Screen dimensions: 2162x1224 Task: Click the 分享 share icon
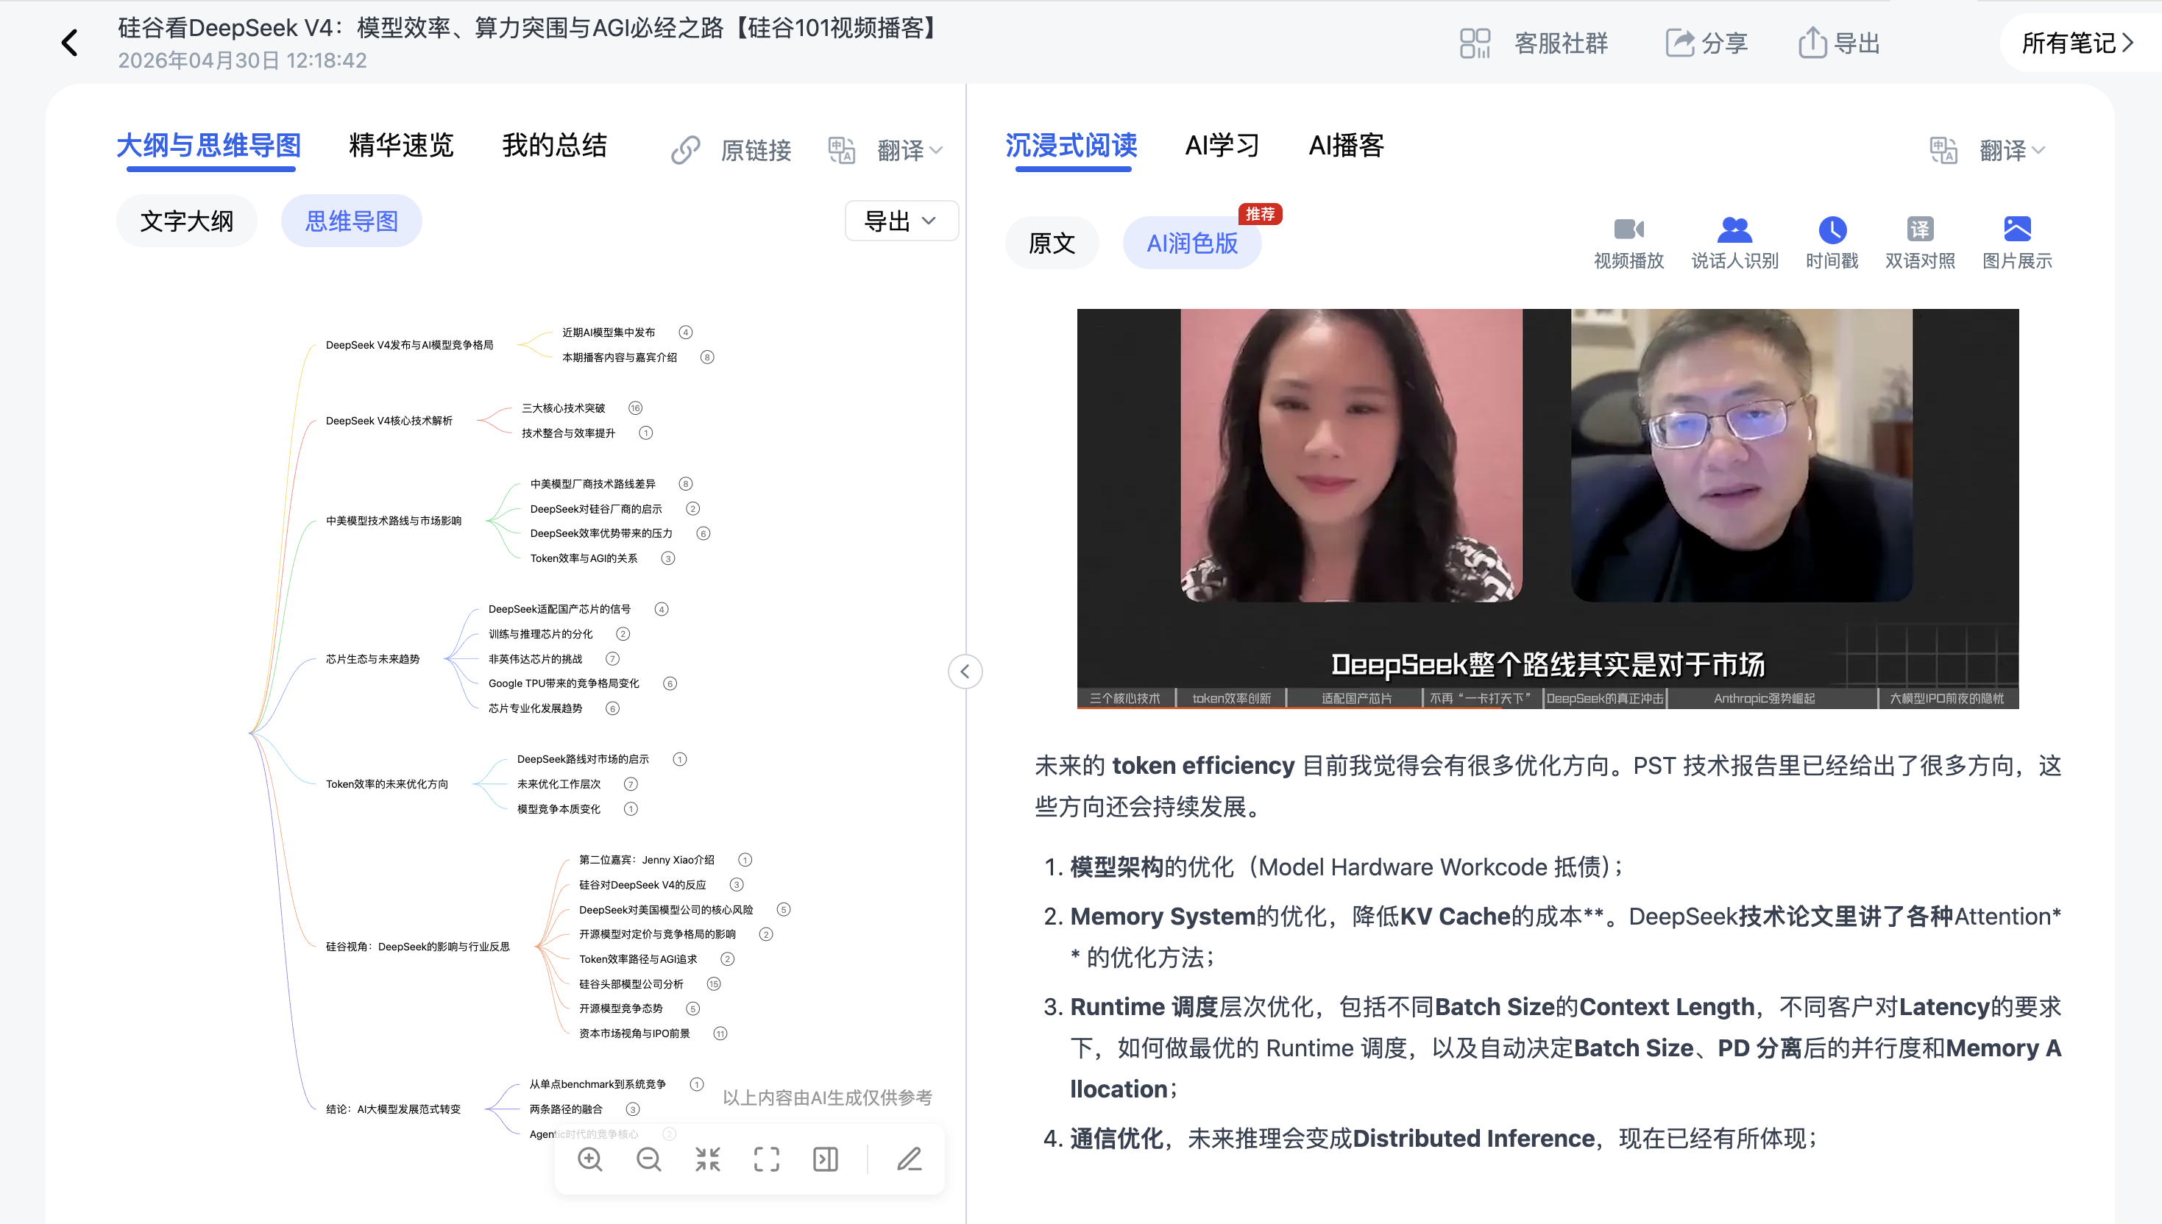pyautogui.click(x=1680, y=43)
